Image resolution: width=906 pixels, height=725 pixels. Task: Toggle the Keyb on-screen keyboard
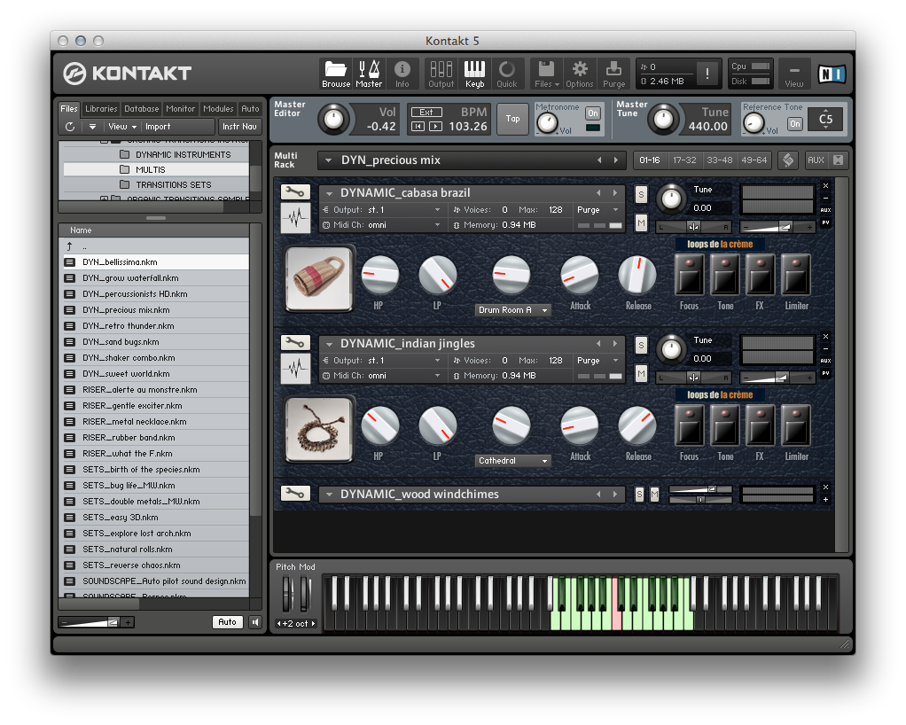click(475, 74)
